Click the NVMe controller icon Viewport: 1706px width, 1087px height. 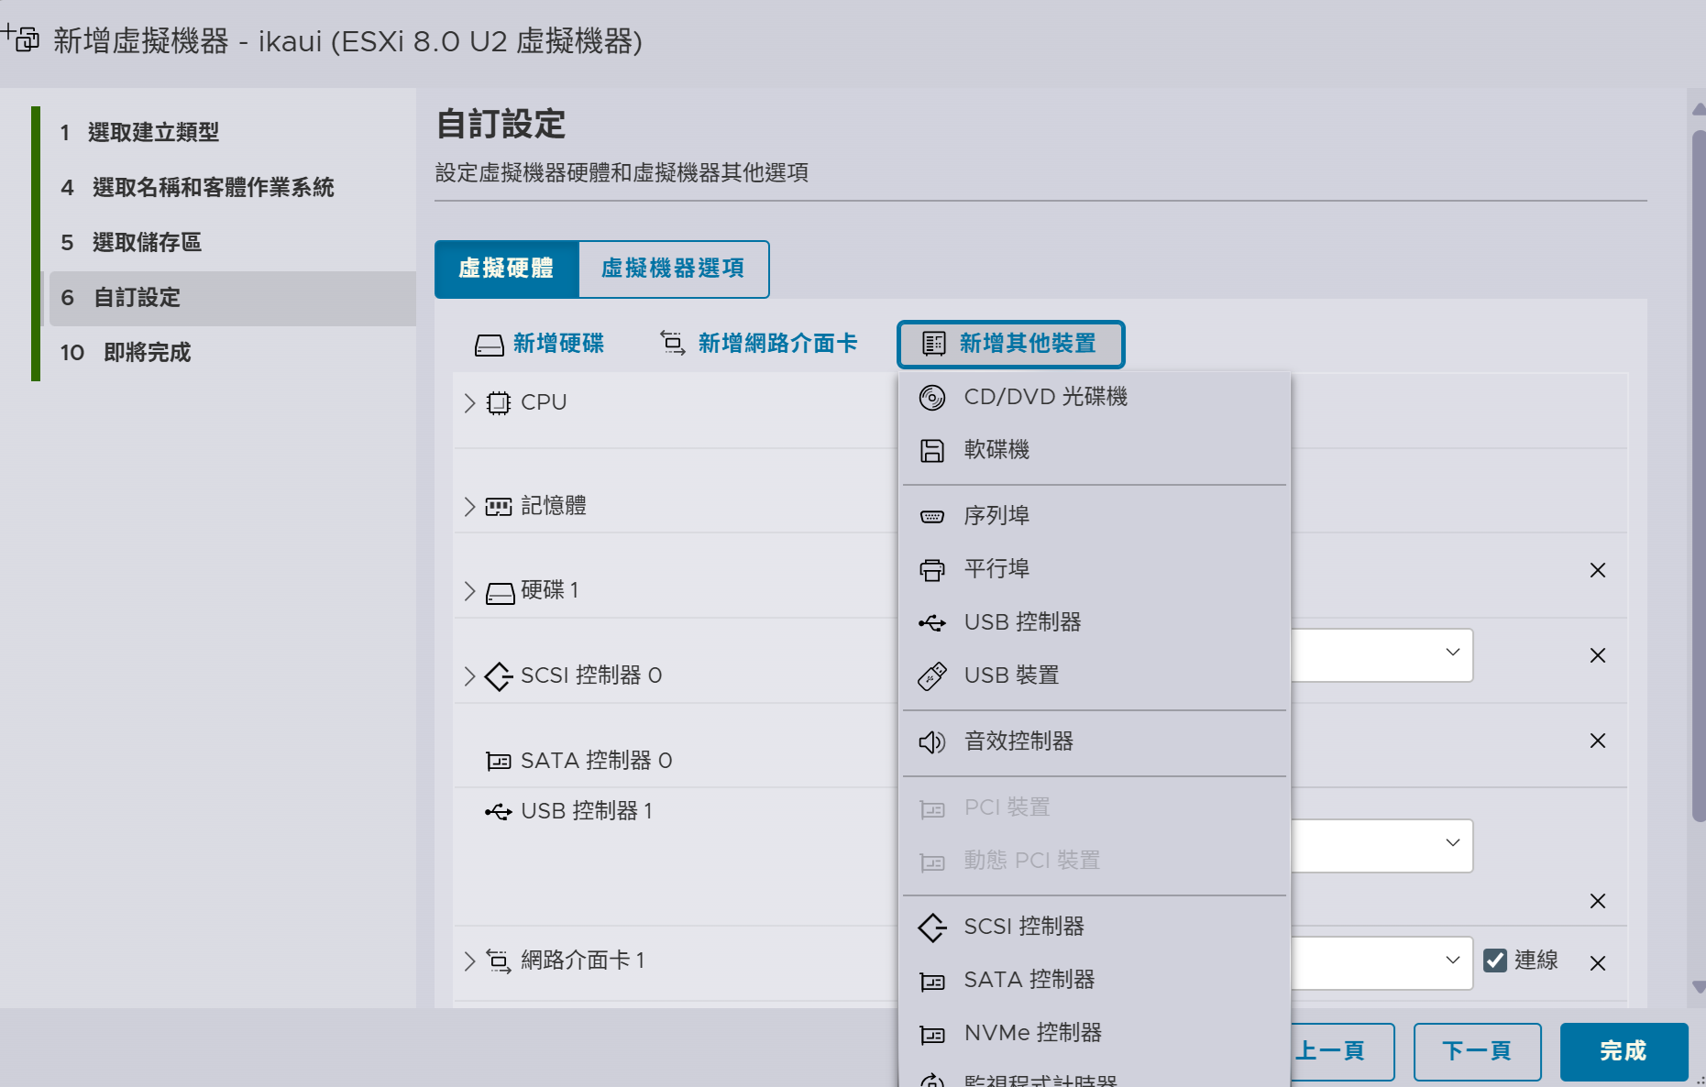pos(931,1034)
